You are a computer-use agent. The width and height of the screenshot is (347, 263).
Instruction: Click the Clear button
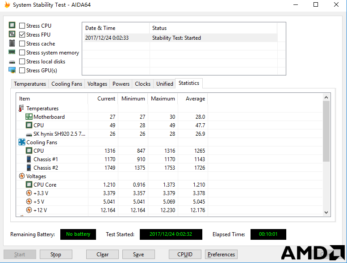(102, 255)
